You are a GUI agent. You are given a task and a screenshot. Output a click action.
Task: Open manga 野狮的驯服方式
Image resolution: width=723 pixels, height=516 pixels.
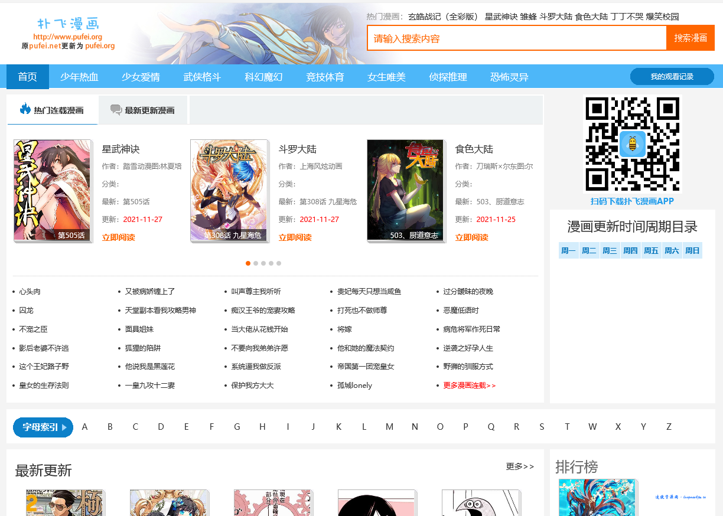(x=468, y=367)
